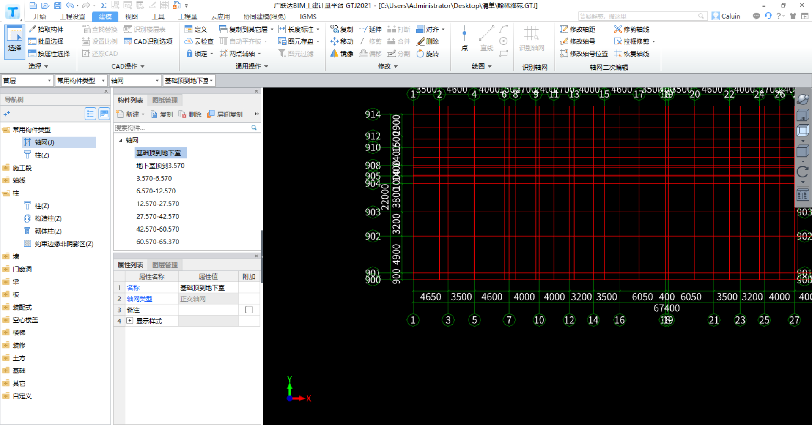812x425 pixels.
Task: Select 地下室顶到3.570 axis grid item
Action: click(160, 166)
